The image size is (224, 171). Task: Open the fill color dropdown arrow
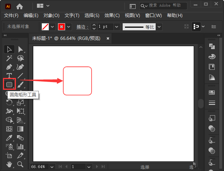(52, 27)
